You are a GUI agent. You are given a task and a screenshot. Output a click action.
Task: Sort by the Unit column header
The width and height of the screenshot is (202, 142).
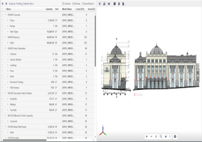[x=57, y=9]
